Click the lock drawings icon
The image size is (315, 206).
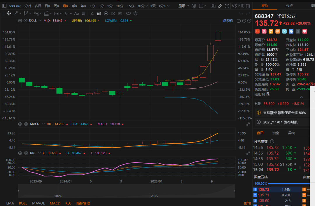(106, 13)
